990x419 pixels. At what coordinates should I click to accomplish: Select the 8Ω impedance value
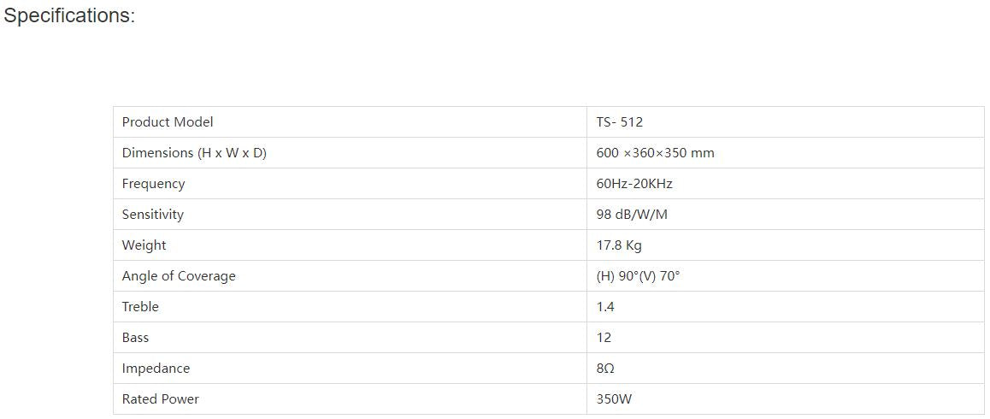click(x=605, y=369)
